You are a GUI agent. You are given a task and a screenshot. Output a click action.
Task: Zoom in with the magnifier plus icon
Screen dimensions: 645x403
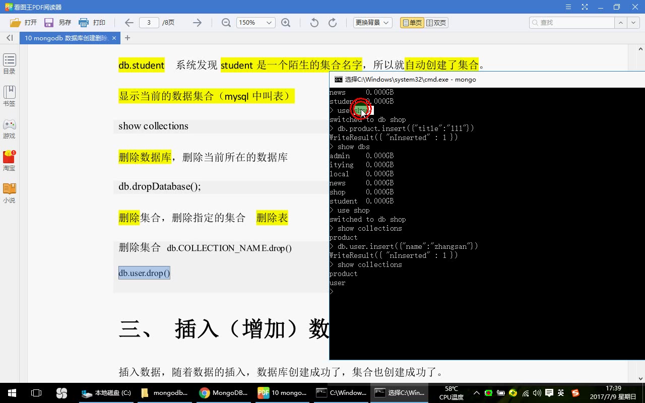(286, 22)
